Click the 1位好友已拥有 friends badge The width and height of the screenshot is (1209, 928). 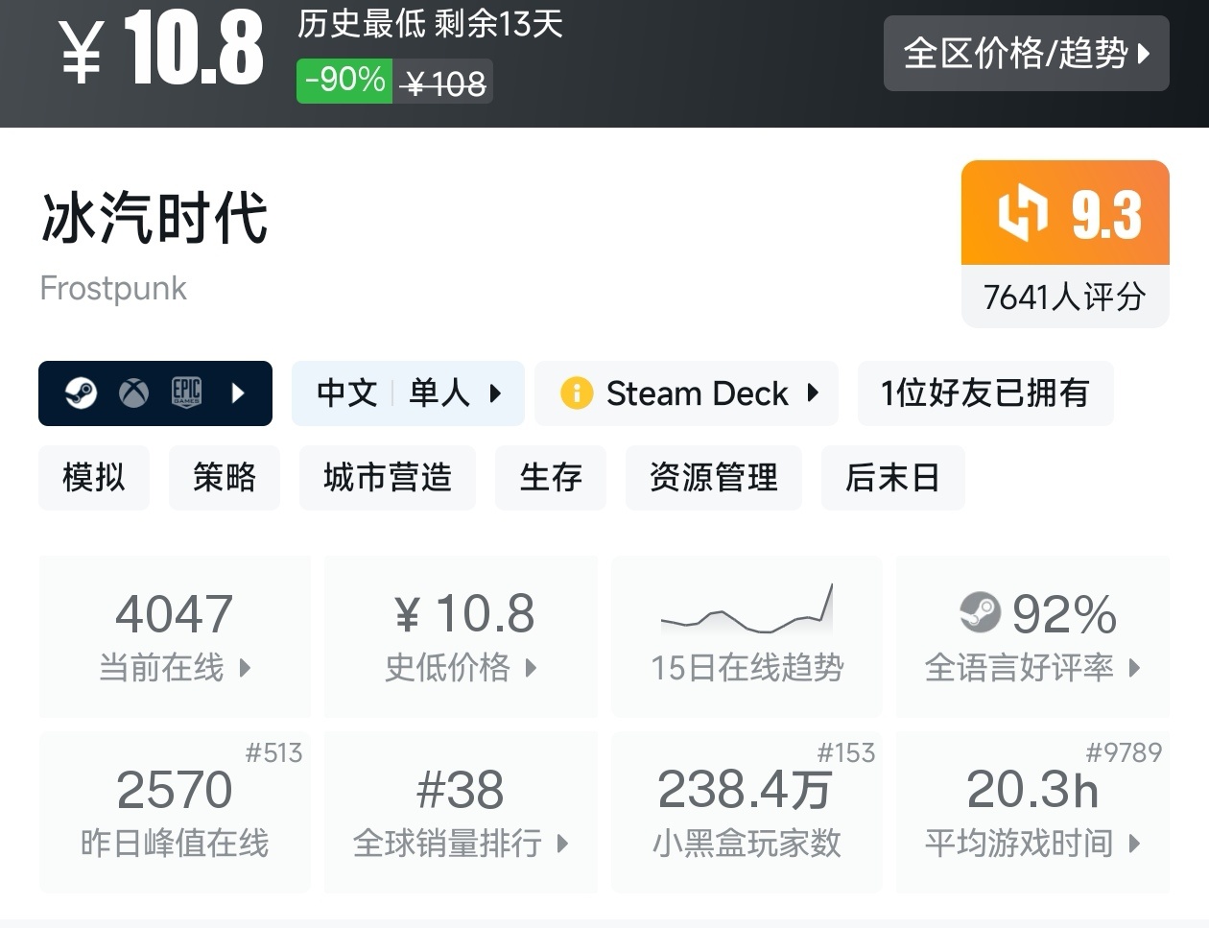tap(984, 393)
